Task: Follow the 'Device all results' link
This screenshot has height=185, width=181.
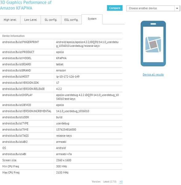Action: [153, 75]
